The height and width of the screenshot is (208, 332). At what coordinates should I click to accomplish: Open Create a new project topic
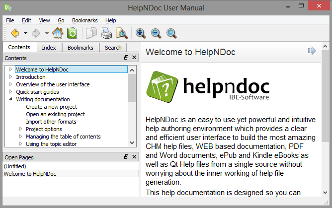52,107
